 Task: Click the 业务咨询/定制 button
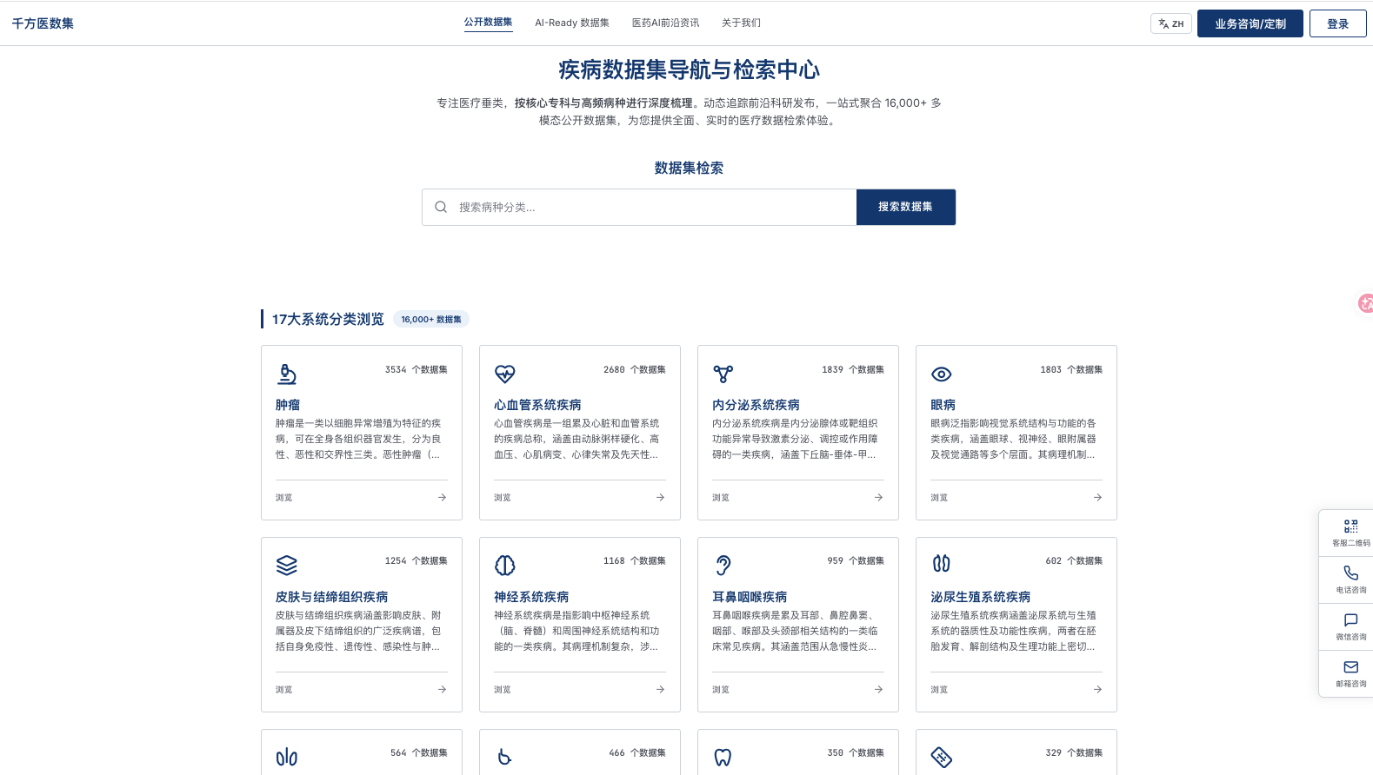pos(1250,23)
